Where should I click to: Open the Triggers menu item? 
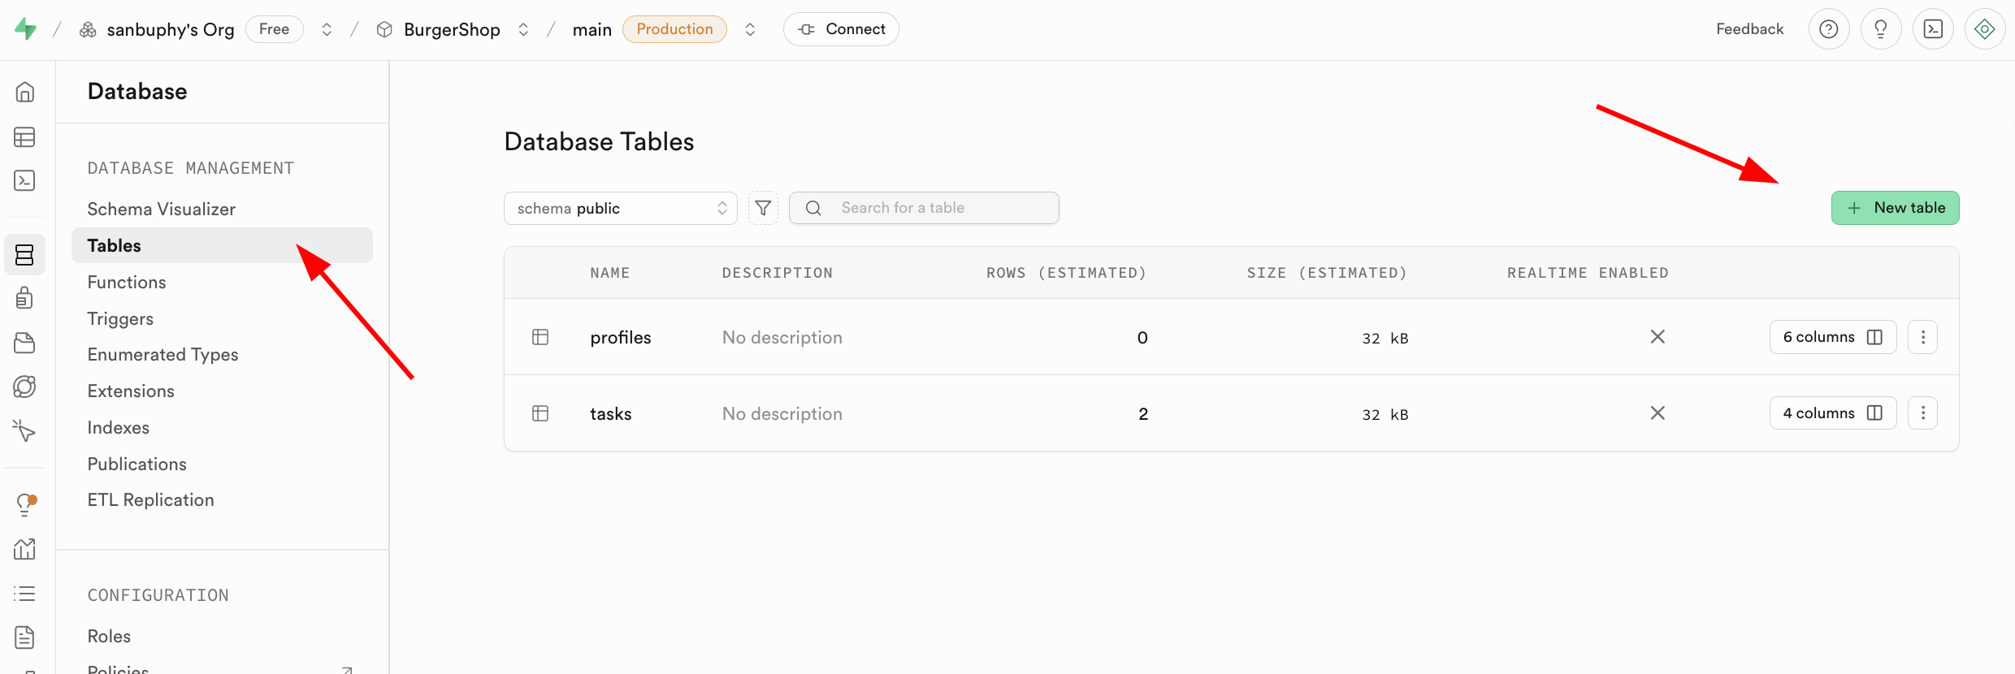[120, 318]
